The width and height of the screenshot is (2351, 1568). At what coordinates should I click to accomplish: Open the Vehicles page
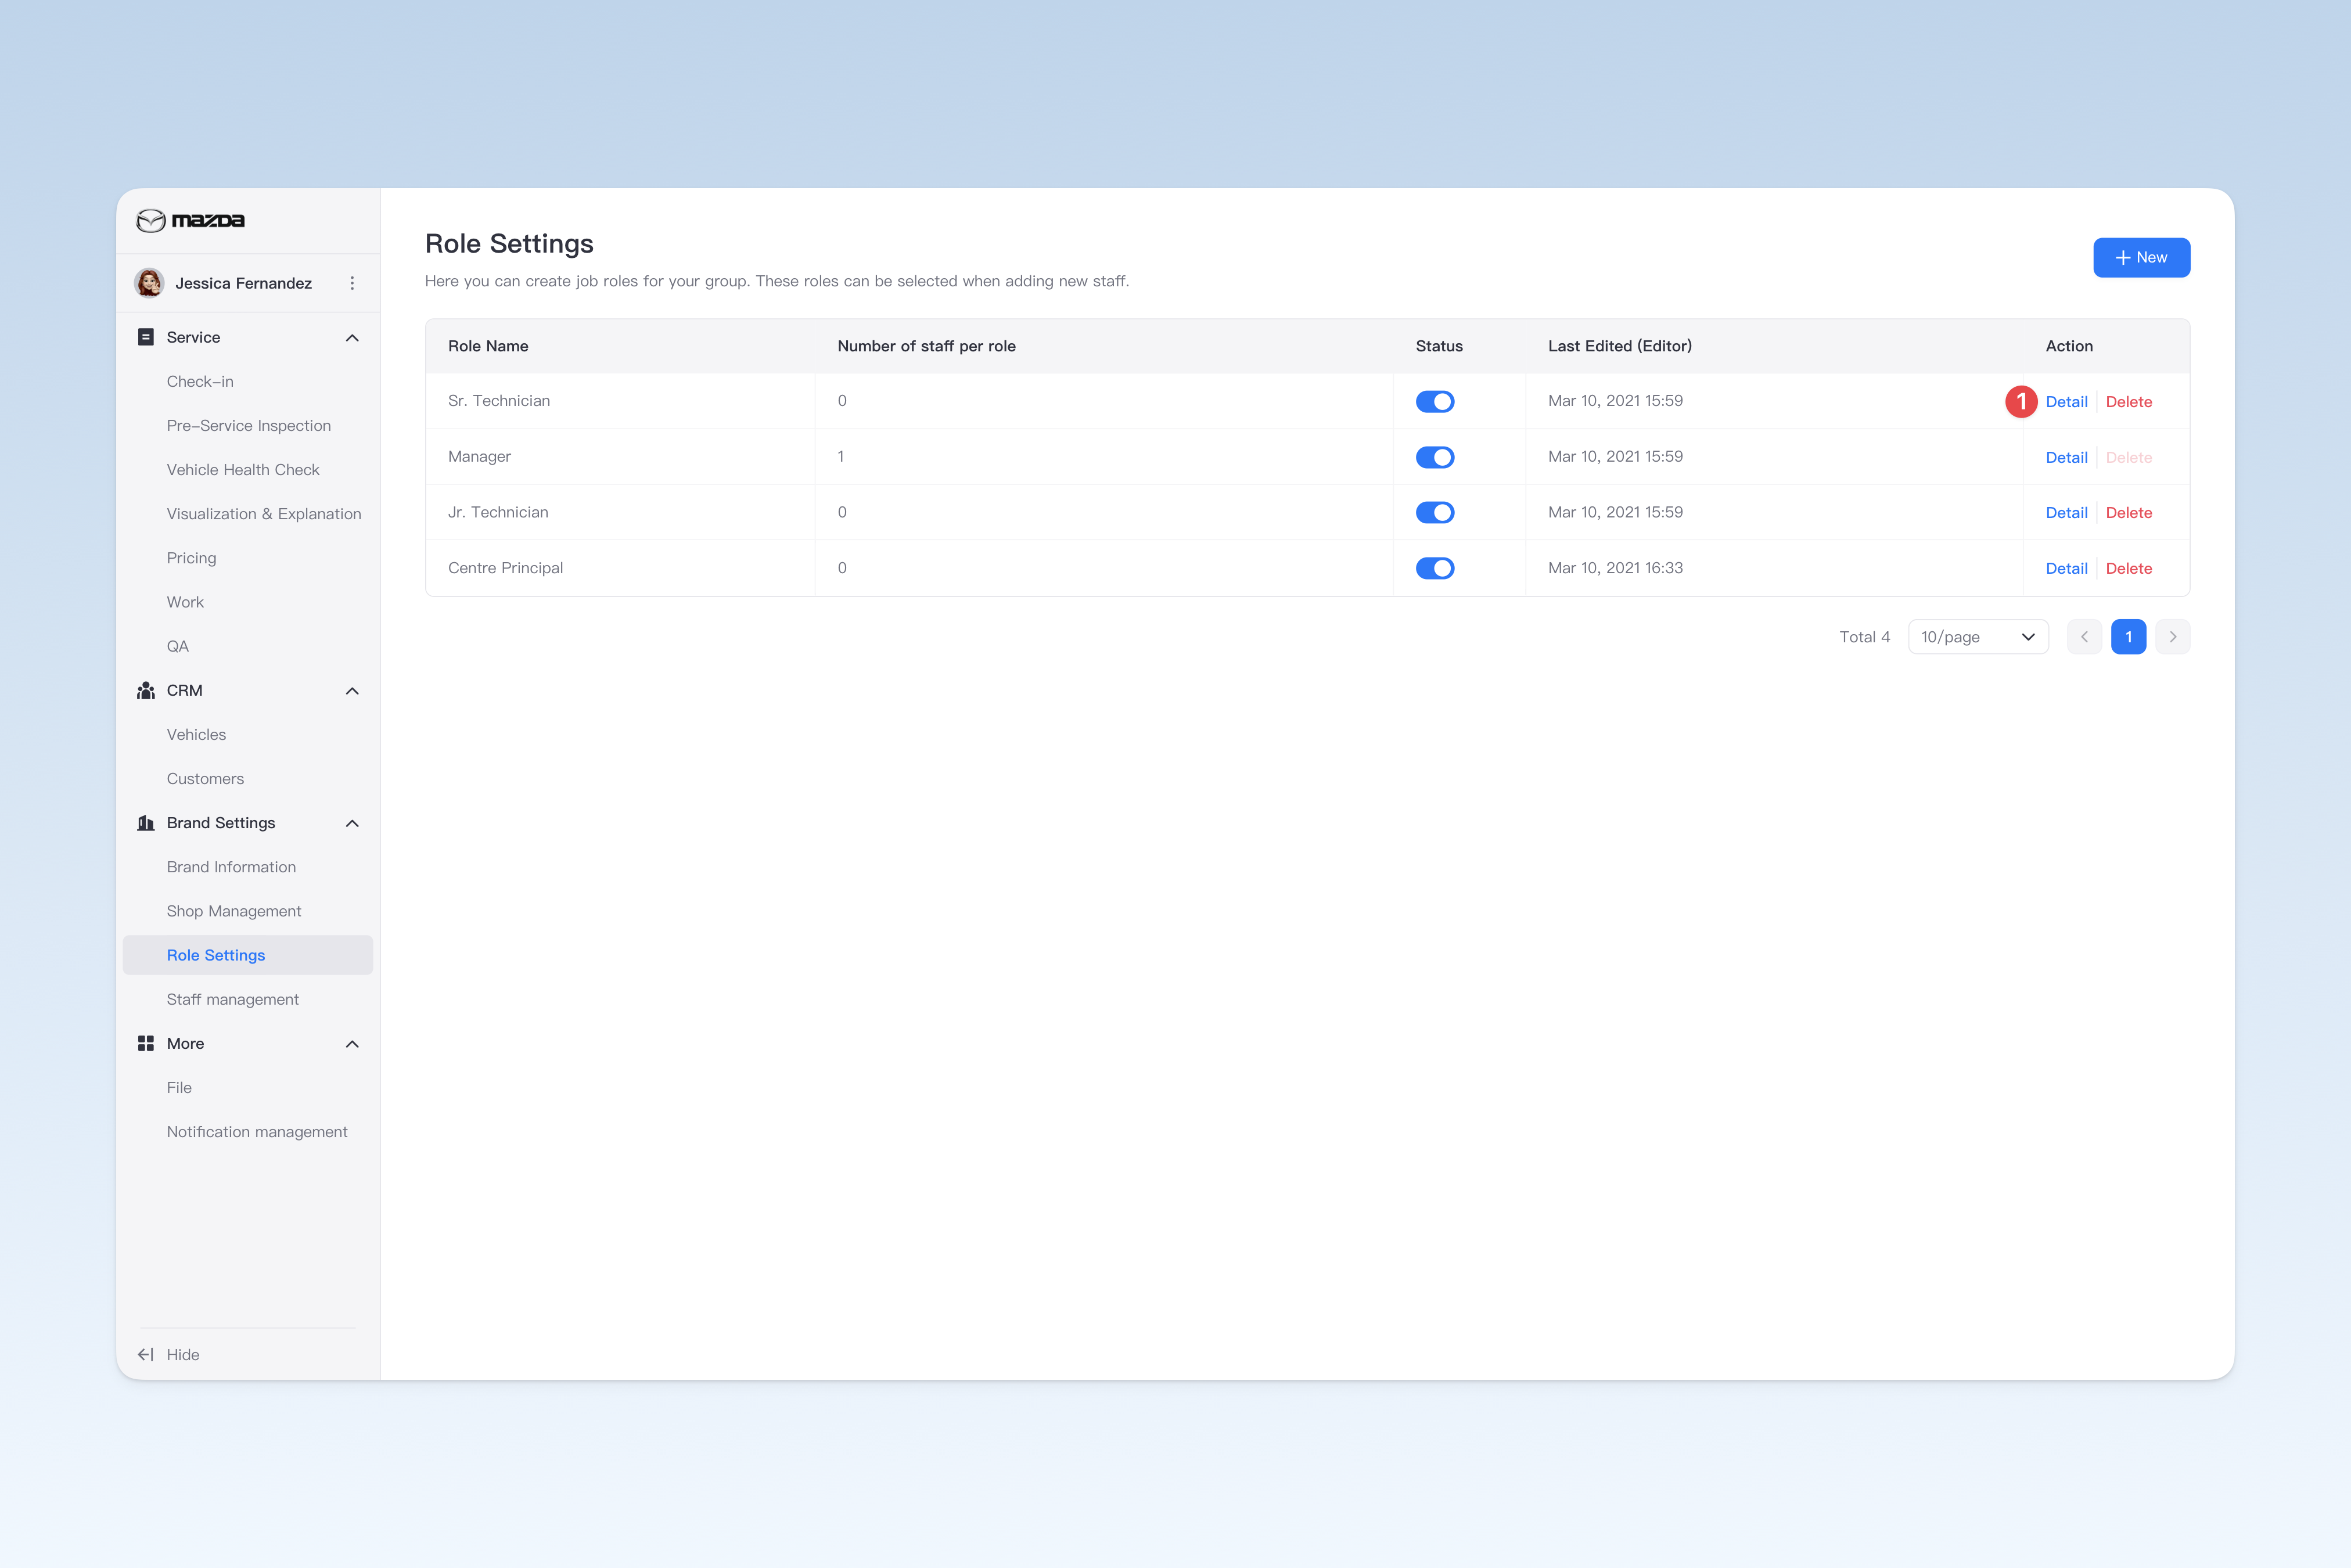coord(196,734)
